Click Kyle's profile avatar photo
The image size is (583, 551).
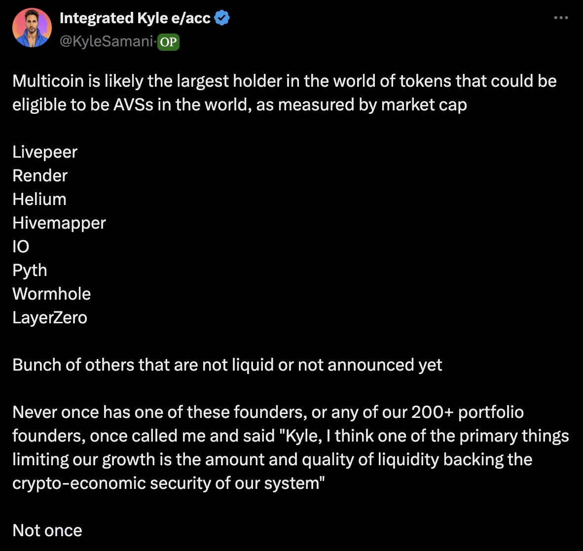pyautogui.click(x=32, y=28)
